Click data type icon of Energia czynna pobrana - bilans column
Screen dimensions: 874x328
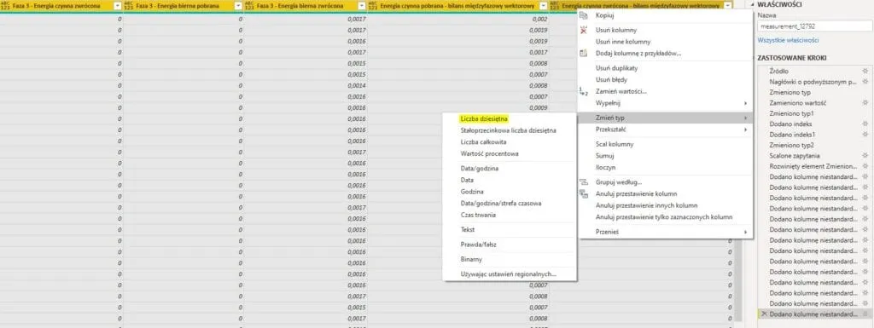[373, 6]
